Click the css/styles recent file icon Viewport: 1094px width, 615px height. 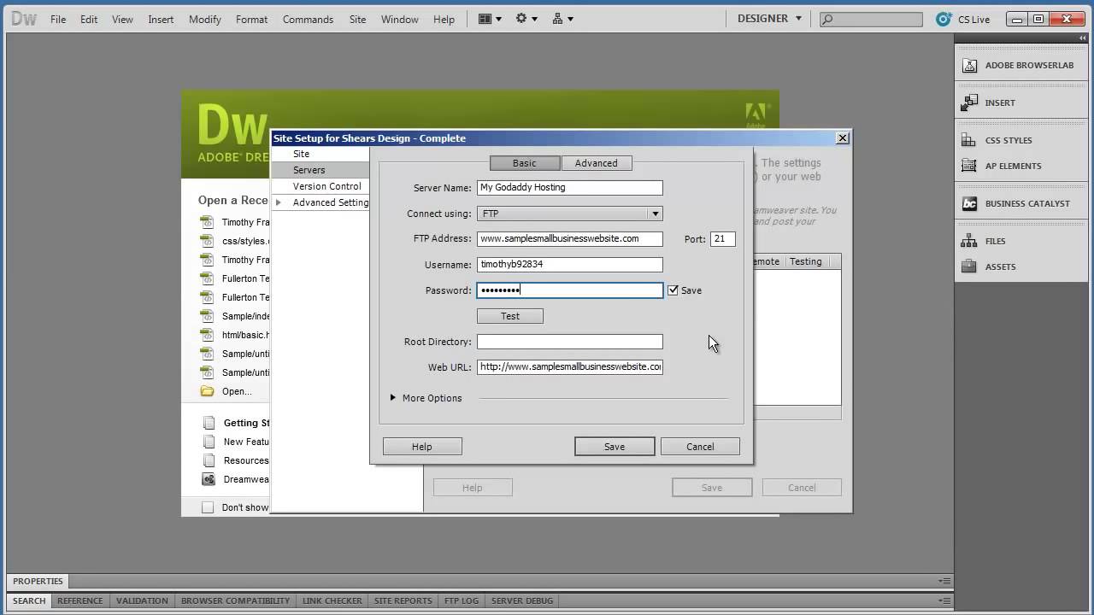[x=207, y=241]
